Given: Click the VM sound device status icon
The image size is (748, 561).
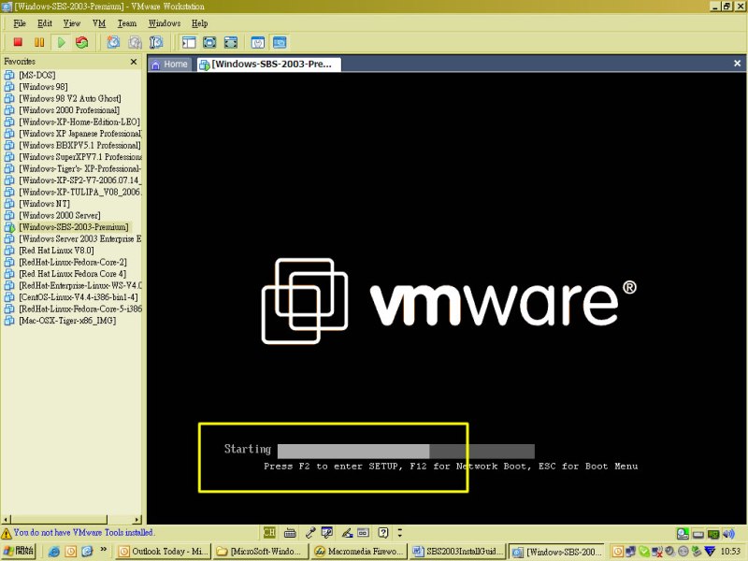Looking at the screenshot, I should 729,533.
